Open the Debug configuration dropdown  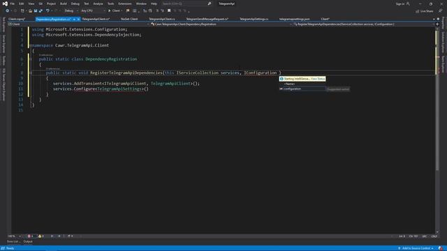[x=71, y=11]
